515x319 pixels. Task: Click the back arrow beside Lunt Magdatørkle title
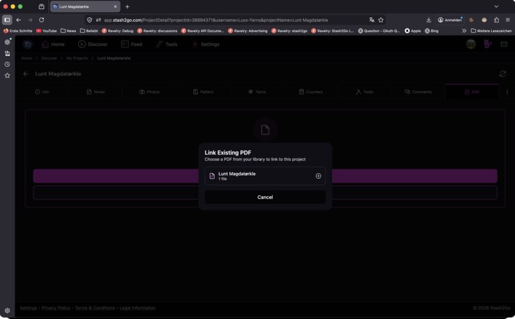click(x=26, y=74)
